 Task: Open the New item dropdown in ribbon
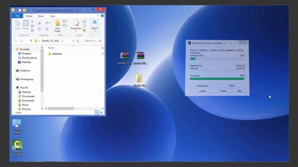pos(65,21)
